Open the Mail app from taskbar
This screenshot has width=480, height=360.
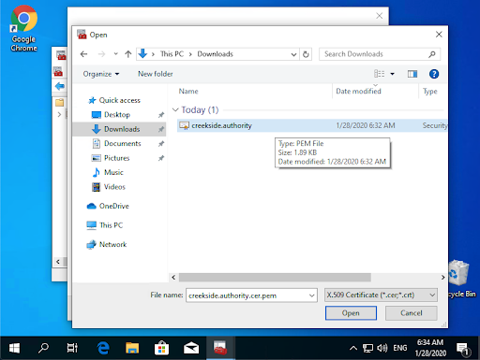click(x=191, y=348)
